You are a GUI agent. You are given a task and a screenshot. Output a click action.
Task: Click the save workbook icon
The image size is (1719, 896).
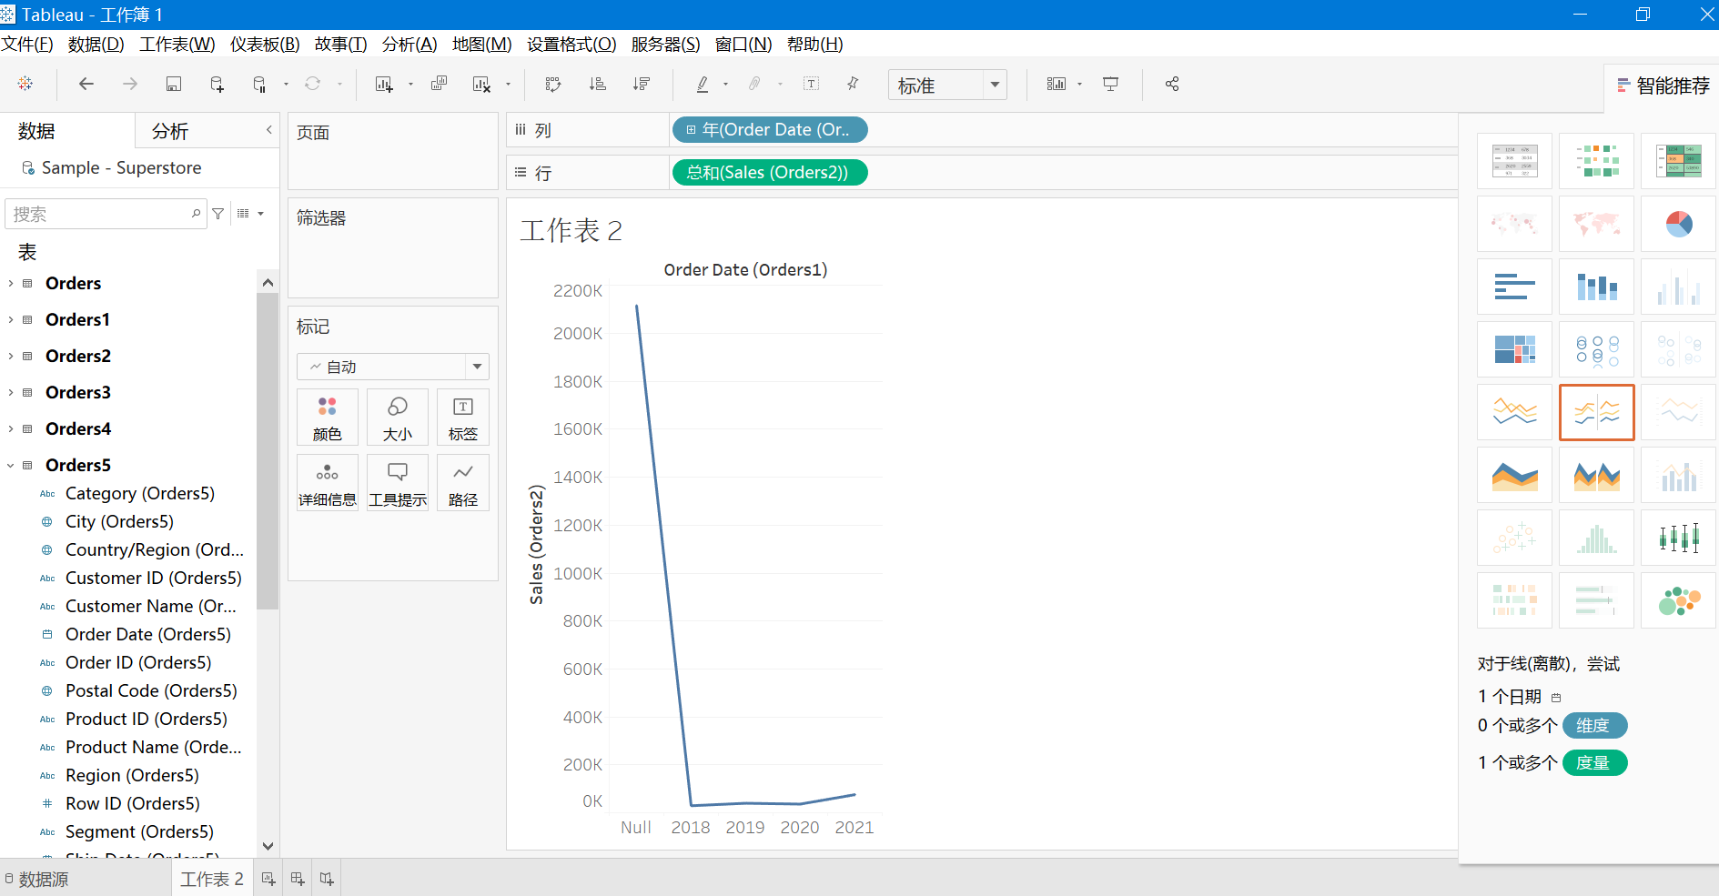click(x=174, y=84)
